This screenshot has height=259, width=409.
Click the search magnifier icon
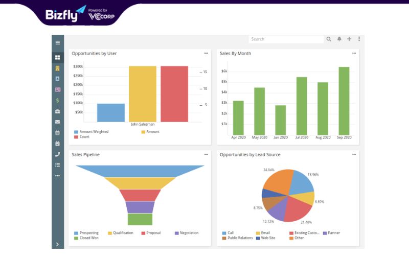click(x=329, y=39)
